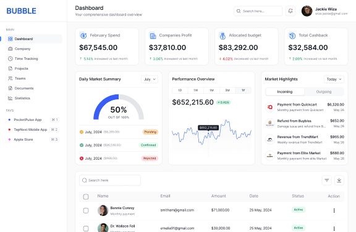
Task: Click the Time Tracking clock icon
Action: [11, 59]
